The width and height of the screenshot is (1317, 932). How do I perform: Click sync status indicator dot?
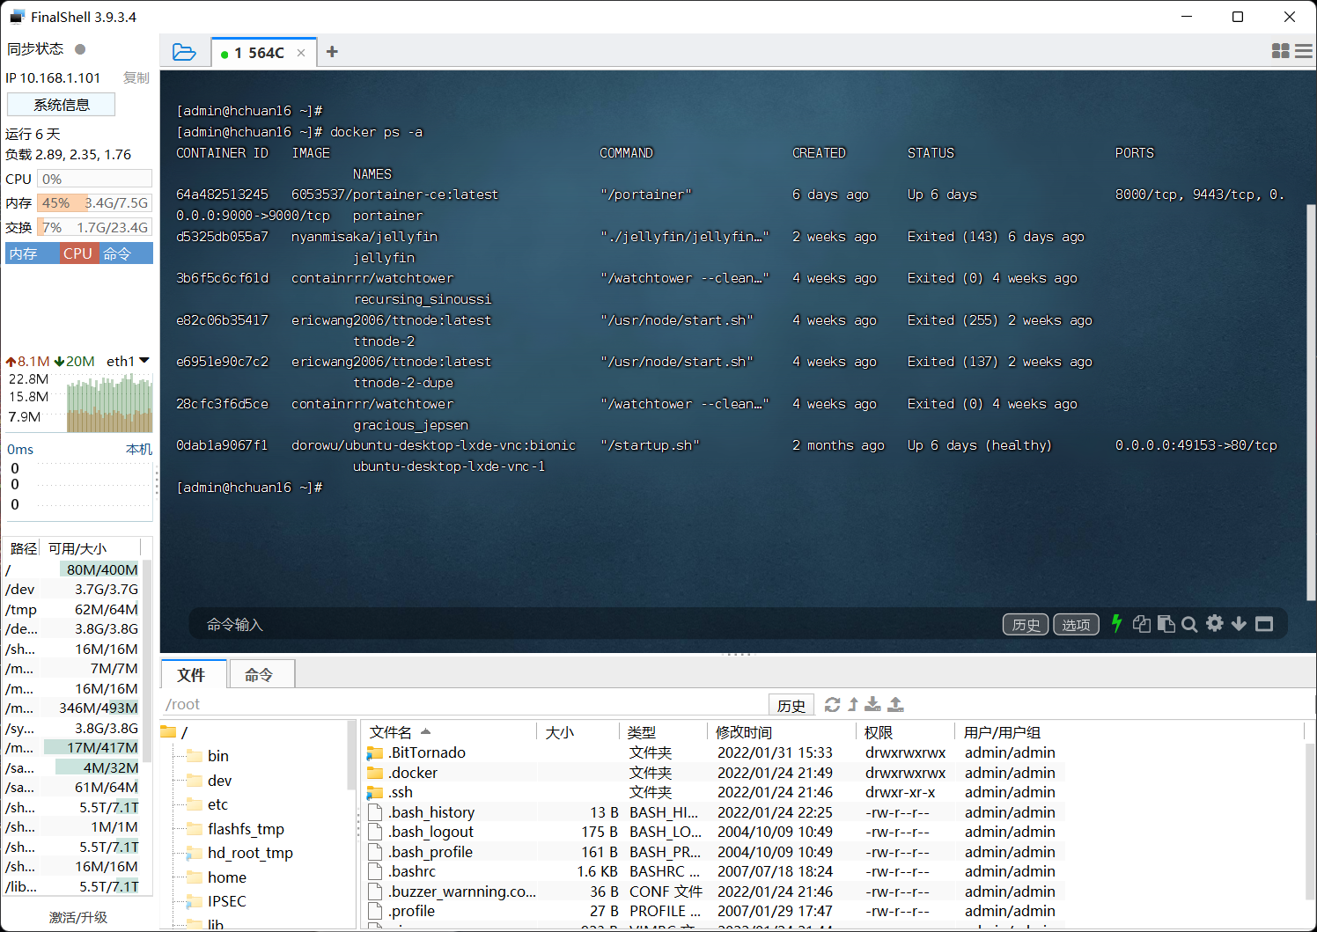[x=80, y=49]
